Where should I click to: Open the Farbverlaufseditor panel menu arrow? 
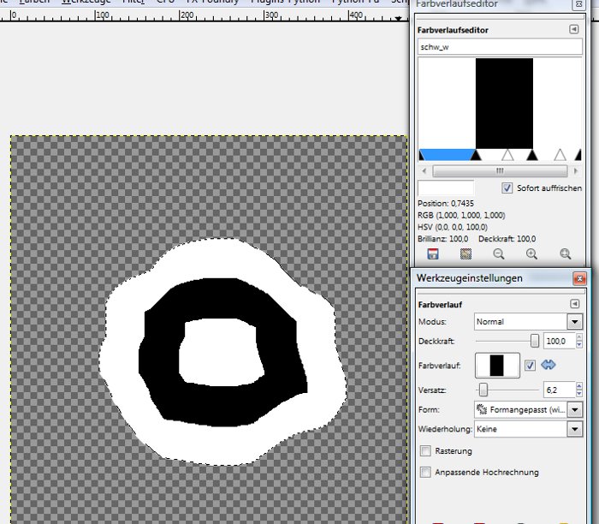[573, 30]
